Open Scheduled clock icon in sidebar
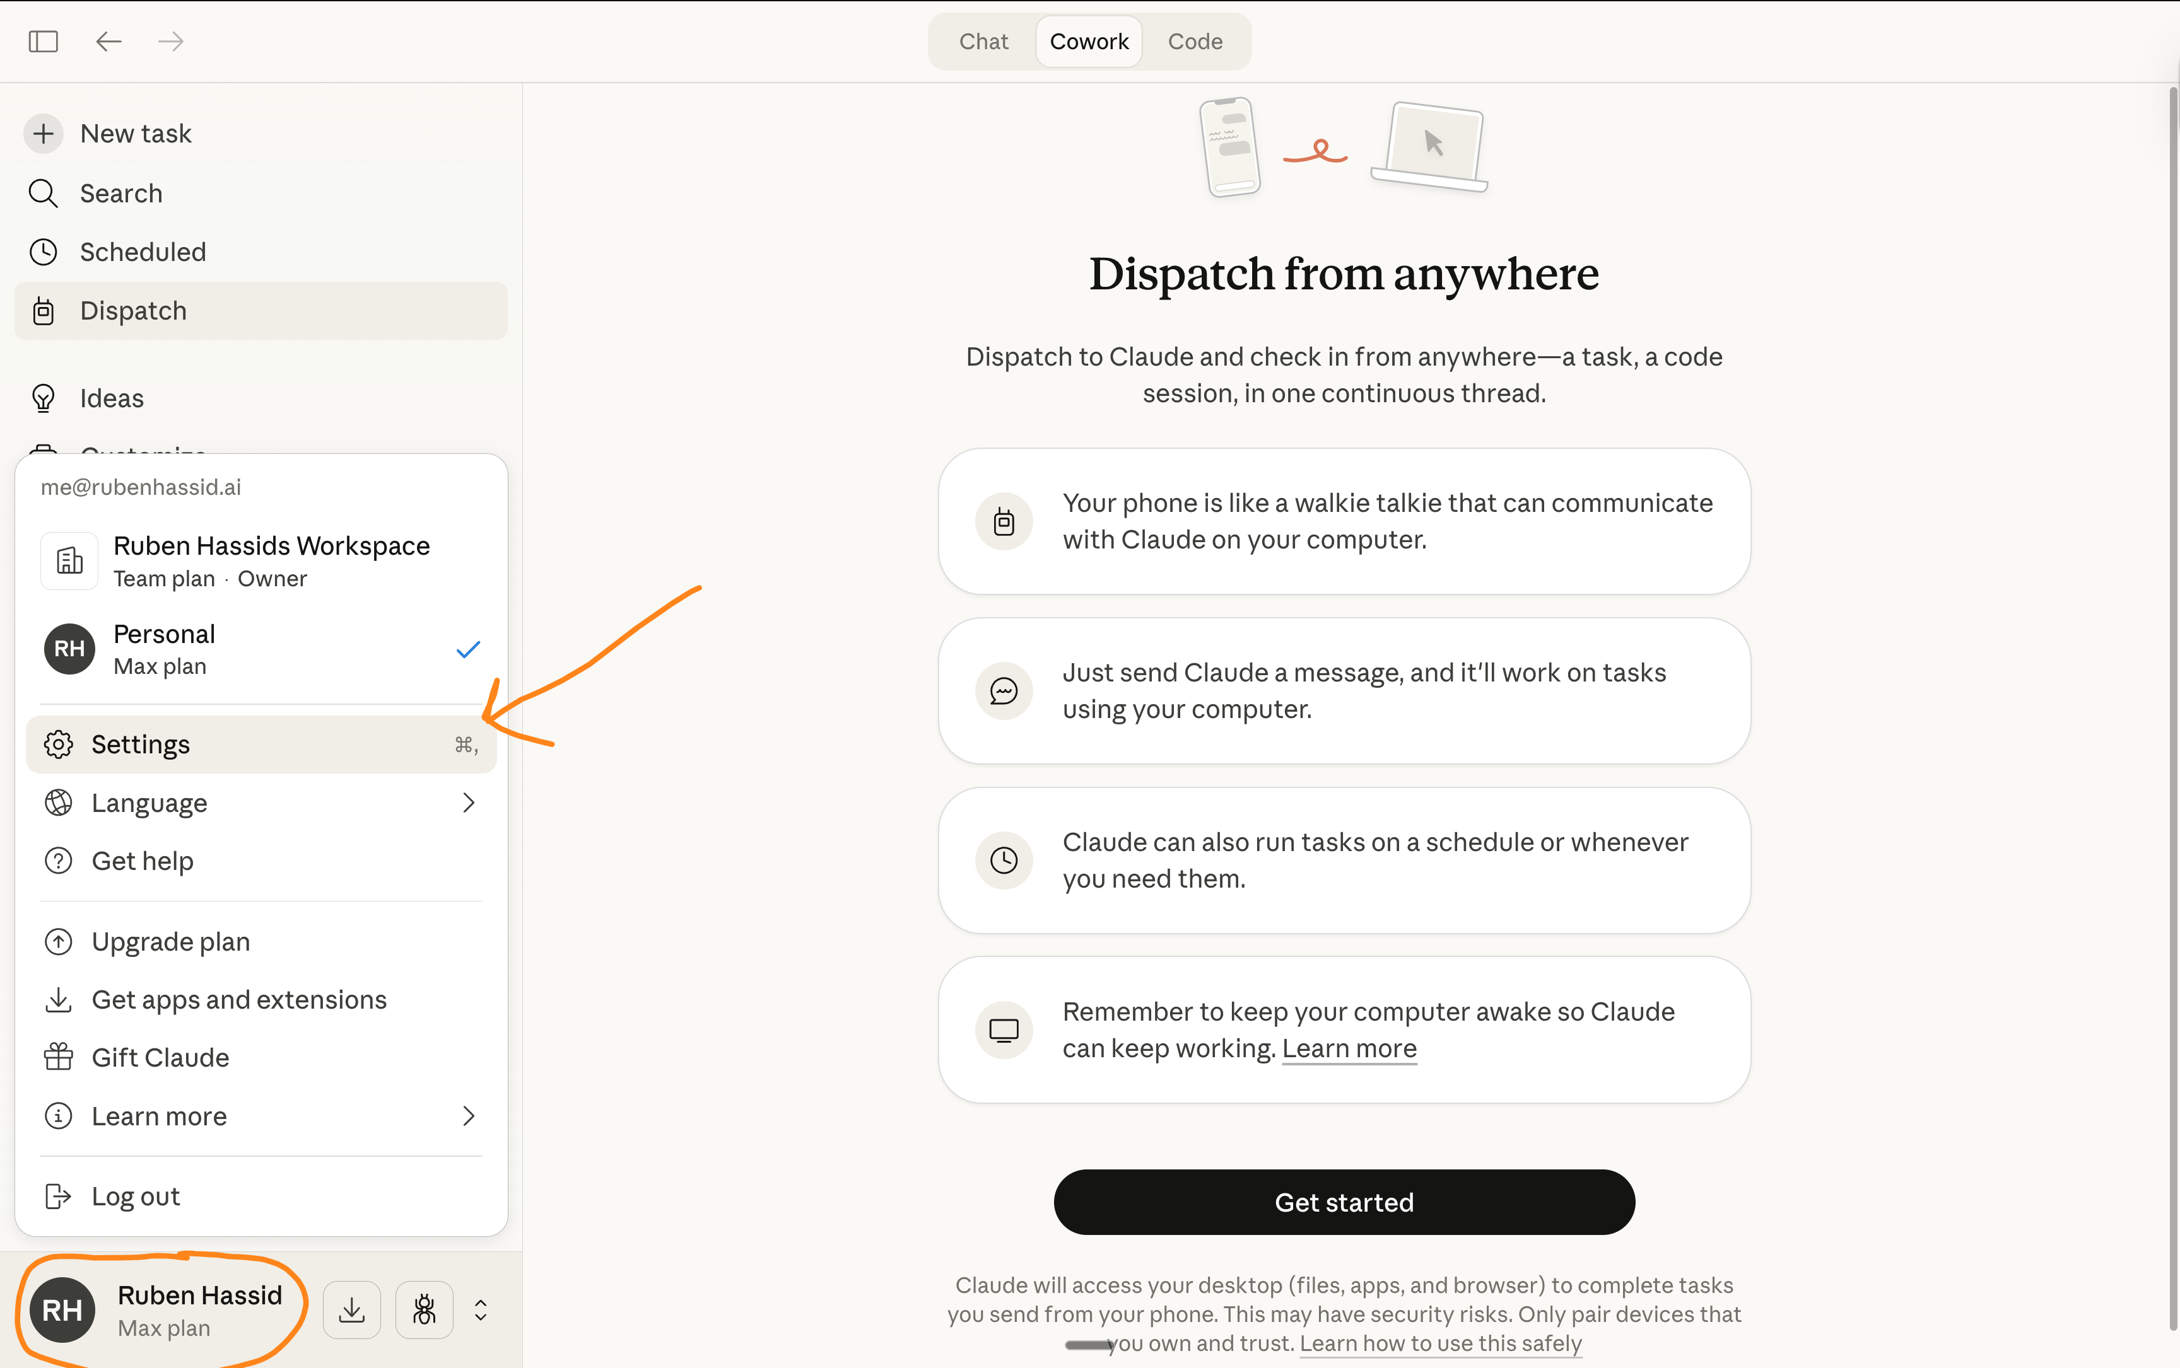The width and height of the screenshot is (2180, 1368). (44, 252)
